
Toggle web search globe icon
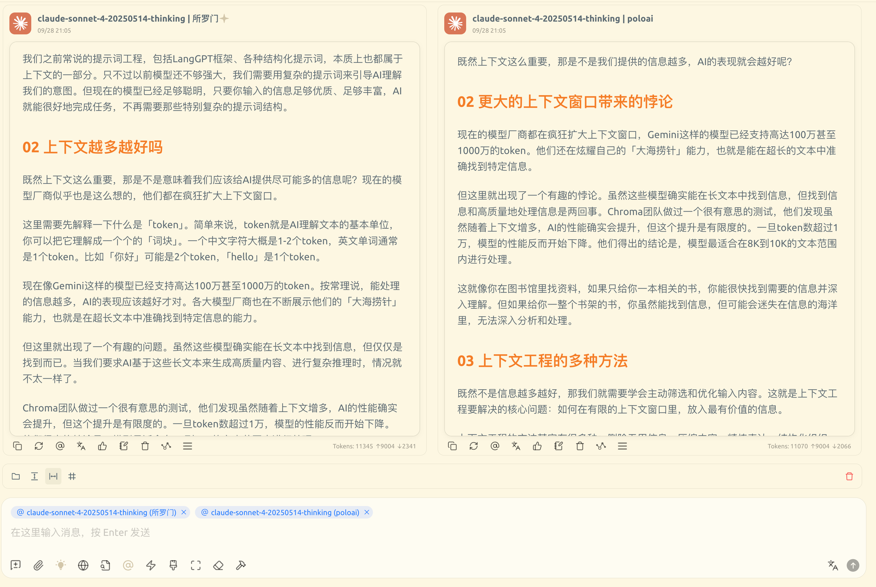tap(83, 565)
